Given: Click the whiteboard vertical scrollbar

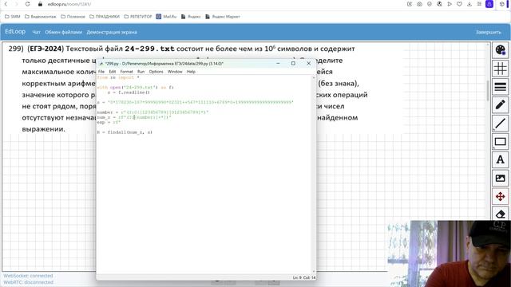Looking at the screenshot, I should point(488,91).
